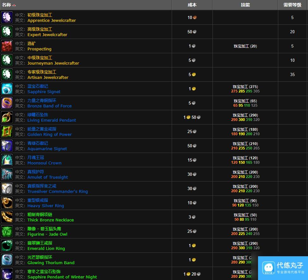Image resolution: width=308 pixels, height=280 pixels.
Task: Open the Glowing Thorium Band link
Action: pos(51,263)
